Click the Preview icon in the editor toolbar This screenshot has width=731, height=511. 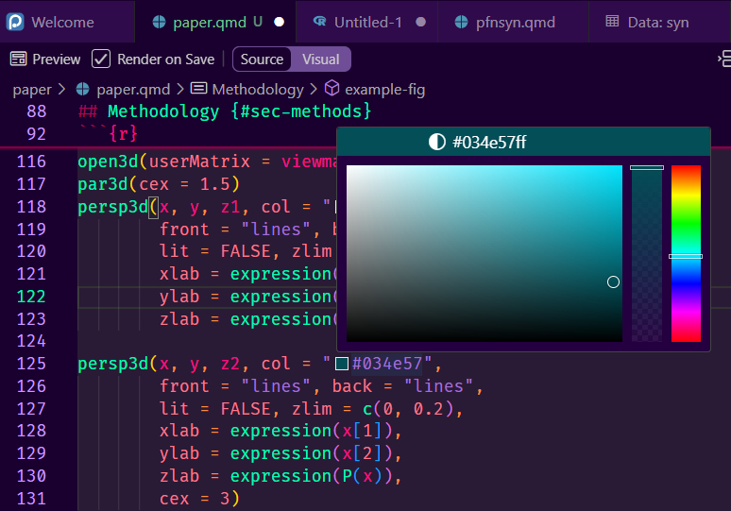click(x=18, y=60)
